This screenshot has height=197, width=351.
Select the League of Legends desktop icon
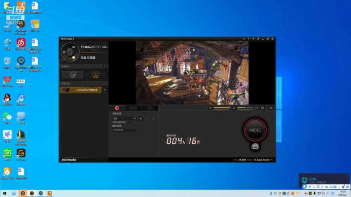pos(21,138)
